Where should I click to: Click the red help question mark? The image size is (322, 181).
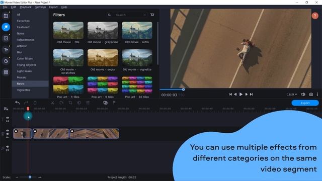point(315,16)
